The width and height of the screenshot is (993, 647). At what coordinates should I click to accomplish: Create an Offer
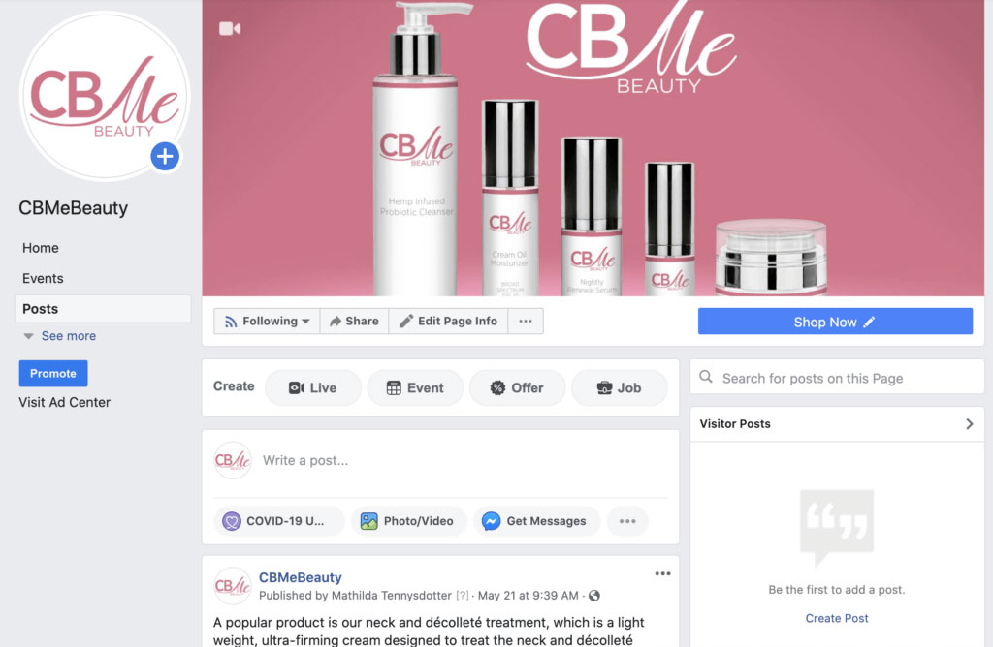[x=517, y=387]
